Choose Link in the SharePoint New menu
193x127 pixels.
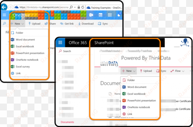coord(140,114)
